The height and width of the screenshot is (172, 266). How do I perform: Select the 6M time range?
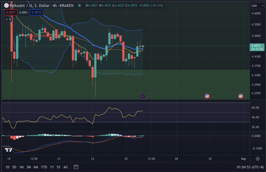[x=36, y=167]
